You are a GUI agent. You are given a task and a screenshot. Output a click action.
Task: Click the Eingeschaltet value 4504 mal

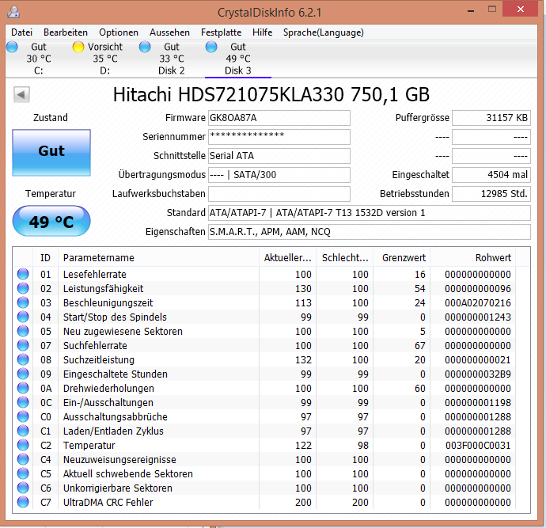pyautogui.click(x=491, y=175)
